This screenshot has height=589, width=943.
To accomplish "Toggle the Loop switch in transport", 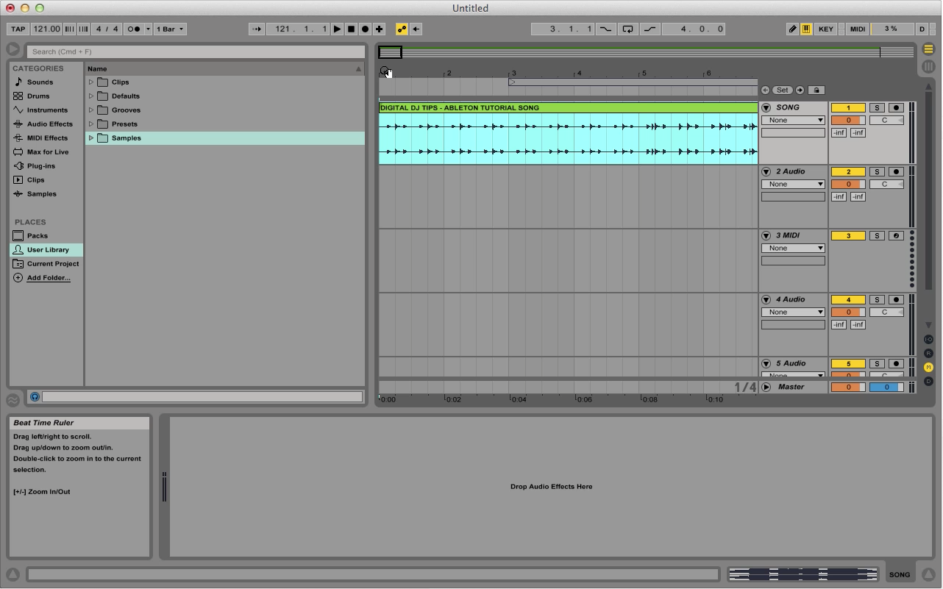I will (x=627, y=29).
